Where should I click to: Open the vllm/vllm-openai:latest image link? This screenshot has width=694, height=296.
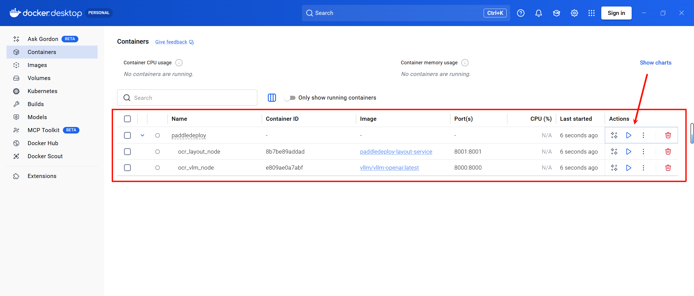click(x=389, y=168)
